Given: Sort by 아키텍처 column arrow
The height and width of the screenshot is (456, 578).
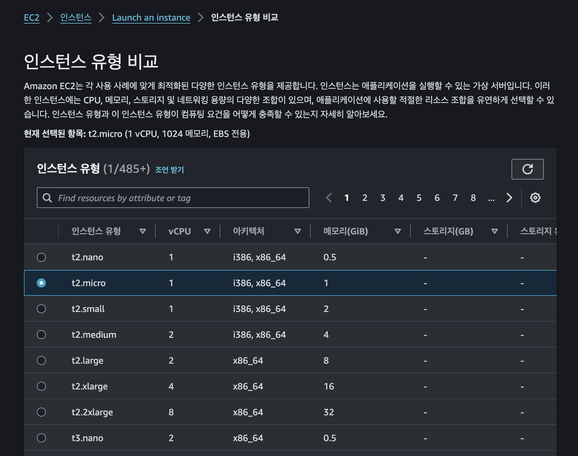Looking at the screenshot, I should tap(298, 231).
